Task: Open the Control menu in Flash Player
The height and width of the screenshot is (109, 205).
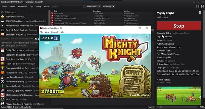Action: click(54, 32)
